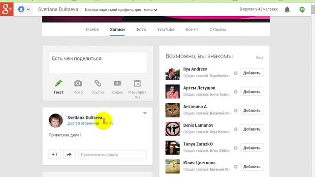Open the 'Все +1' tab
The height and width of the screenshot is (177, 315).
coord(191,29)
